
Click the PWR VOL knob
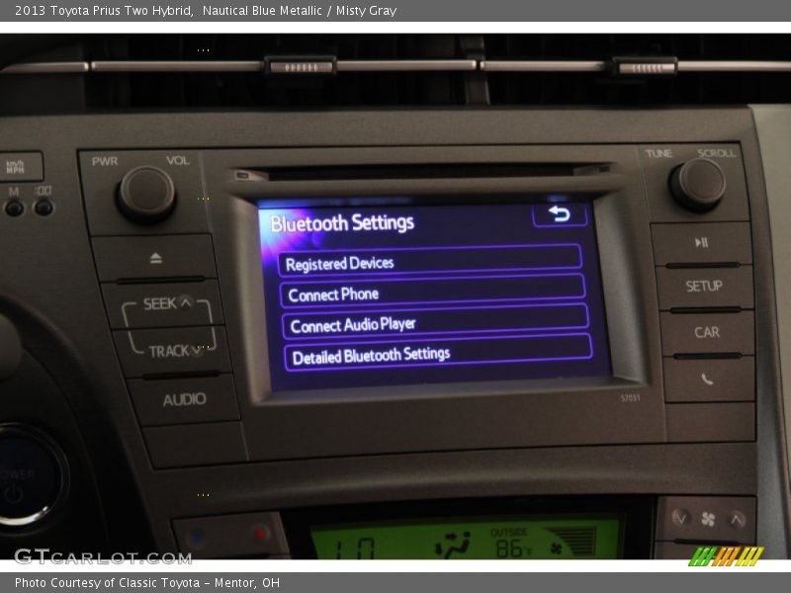(146, 194)
